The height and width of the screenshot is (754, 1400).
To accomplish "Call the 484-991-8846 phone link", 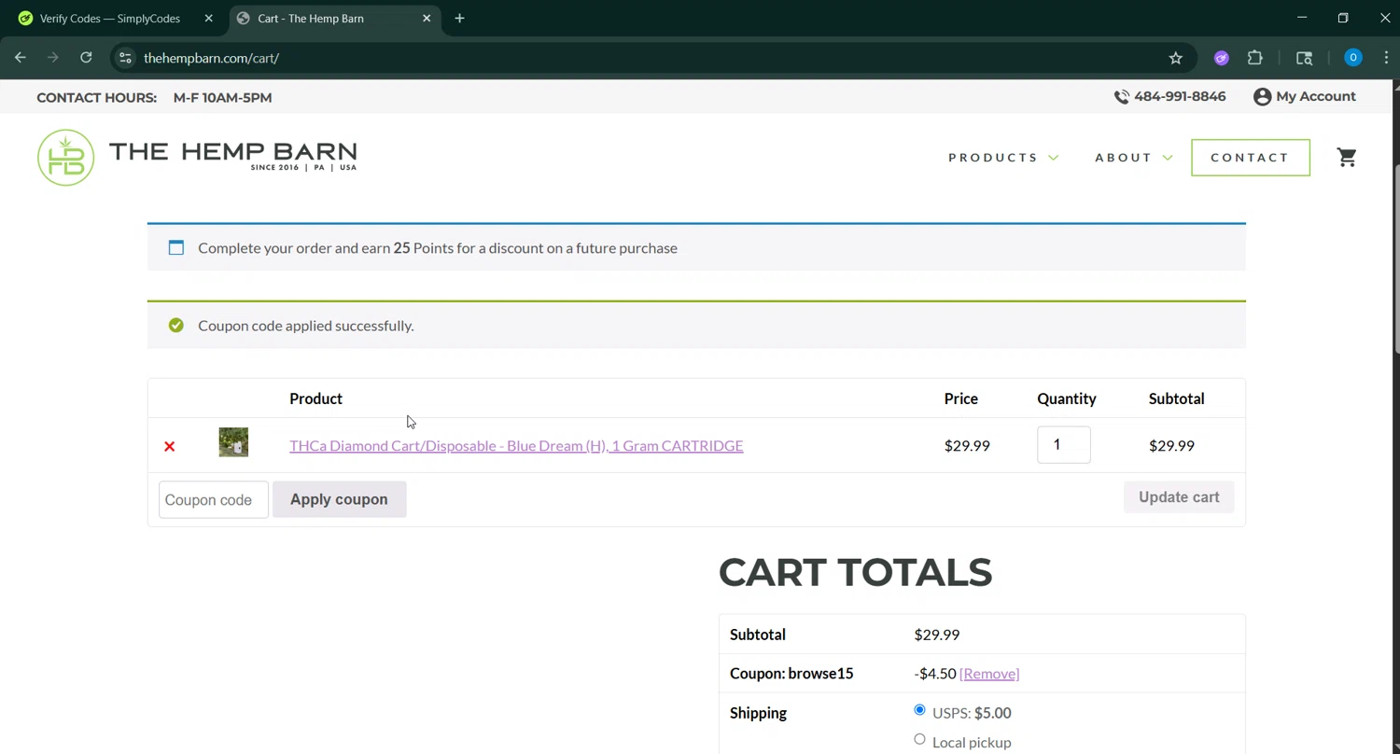I will tap(1180, 96).
